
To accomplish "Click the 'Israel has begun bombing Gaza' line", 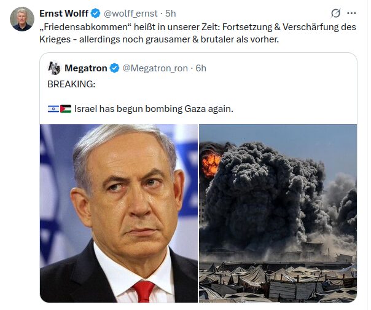I will point(154,109).
